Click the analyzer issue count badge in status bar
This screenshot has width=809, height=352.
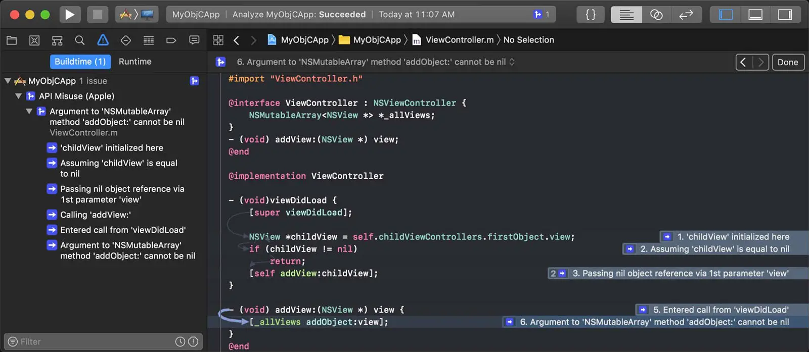(542, 15)
